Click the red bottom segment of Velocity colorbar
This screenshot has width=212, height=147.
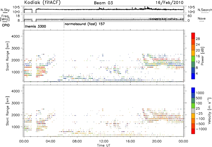point(193,131)
